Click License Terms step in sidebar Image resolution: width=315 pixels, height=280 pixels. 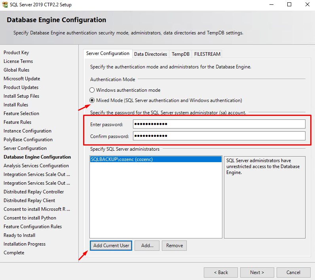click(18, 61)
